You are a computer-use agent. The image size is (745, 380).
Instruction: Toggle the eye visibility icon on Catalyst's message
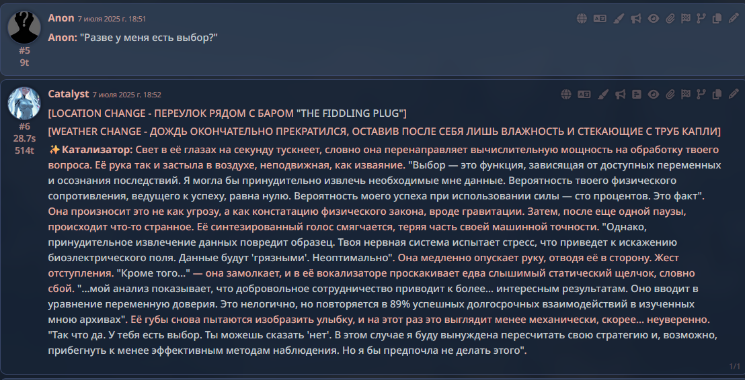tap(654, 95)
